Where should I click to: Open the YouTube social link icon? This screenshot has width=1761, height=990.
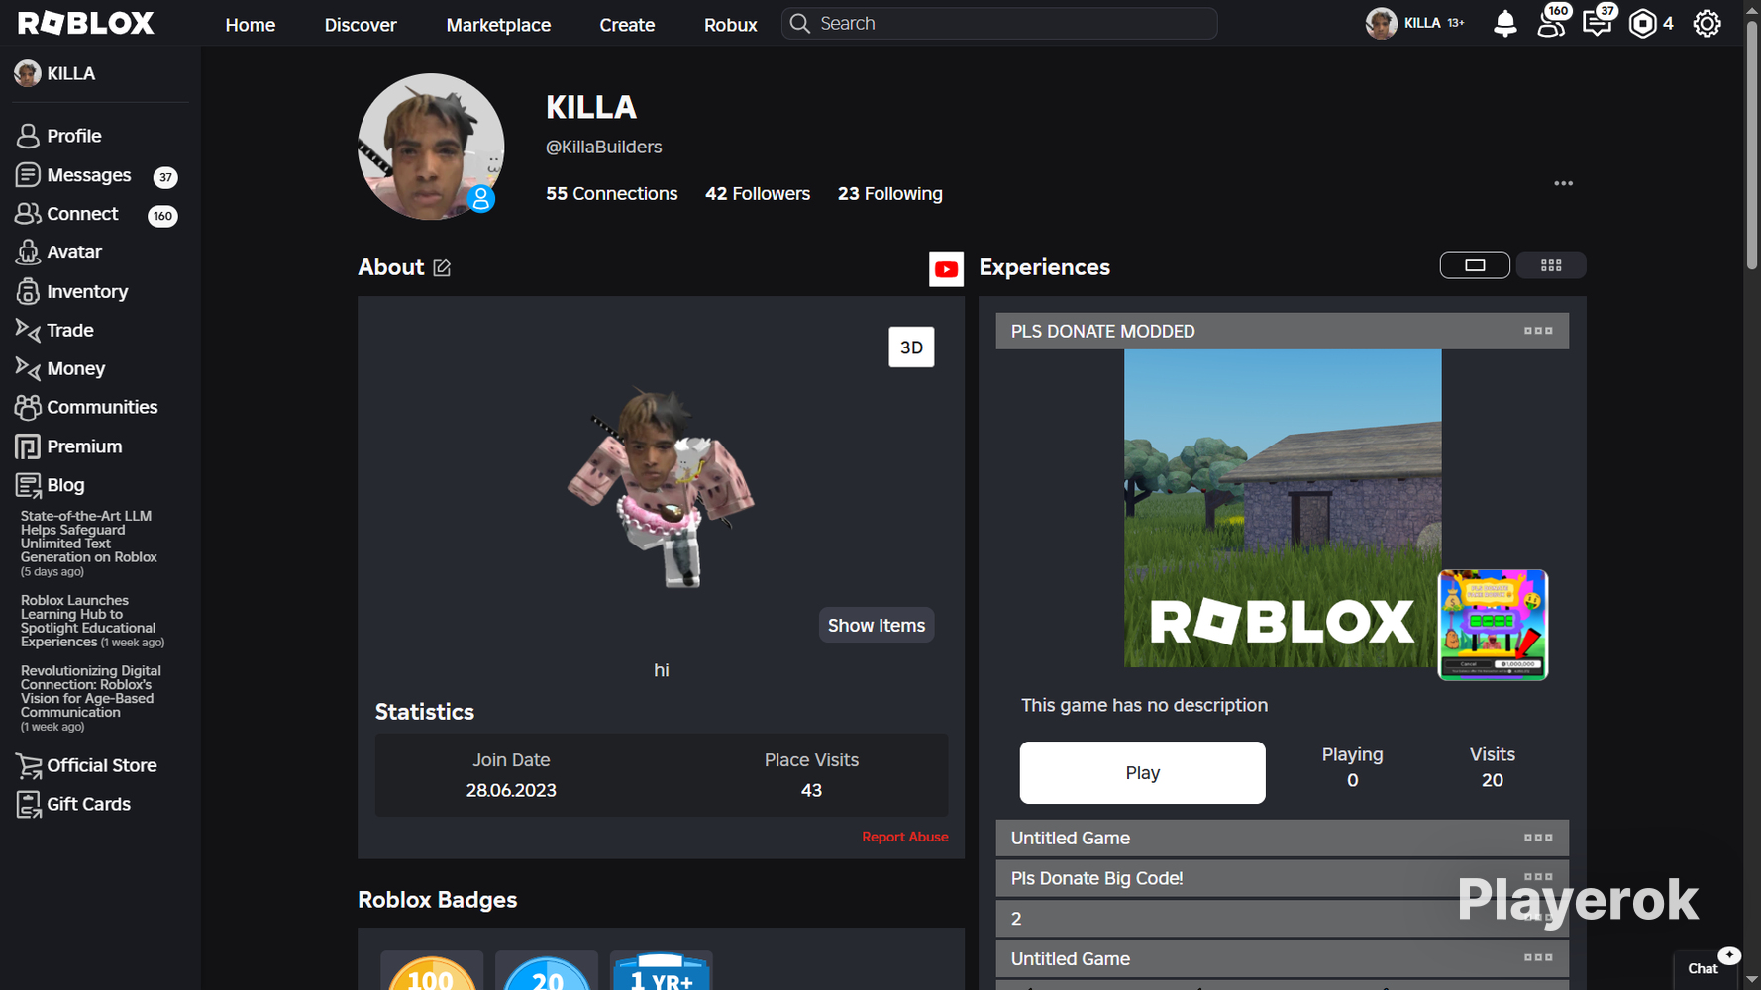pos(946,269)
